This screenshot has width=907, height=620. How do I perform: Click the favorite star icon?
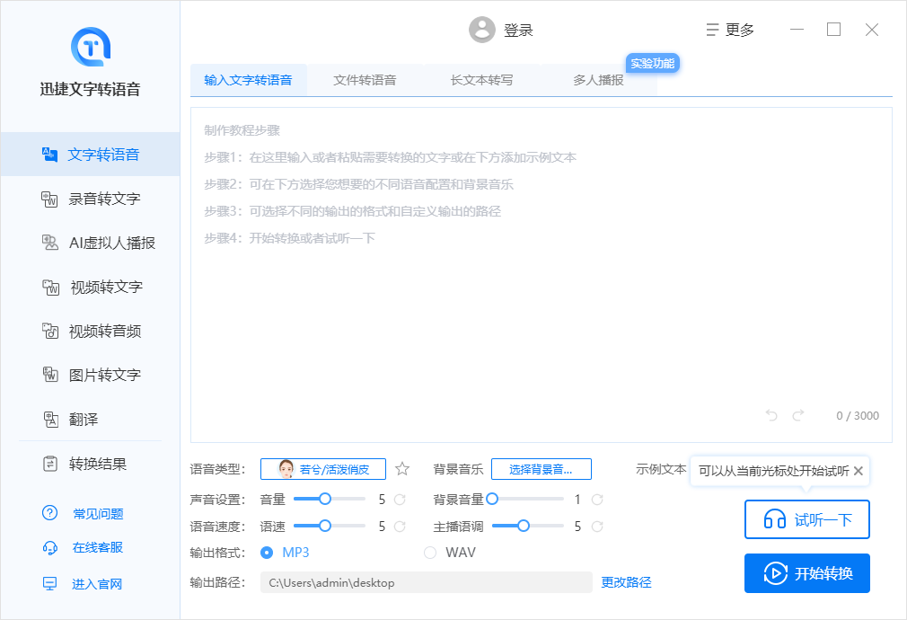(x=402, y=469)
